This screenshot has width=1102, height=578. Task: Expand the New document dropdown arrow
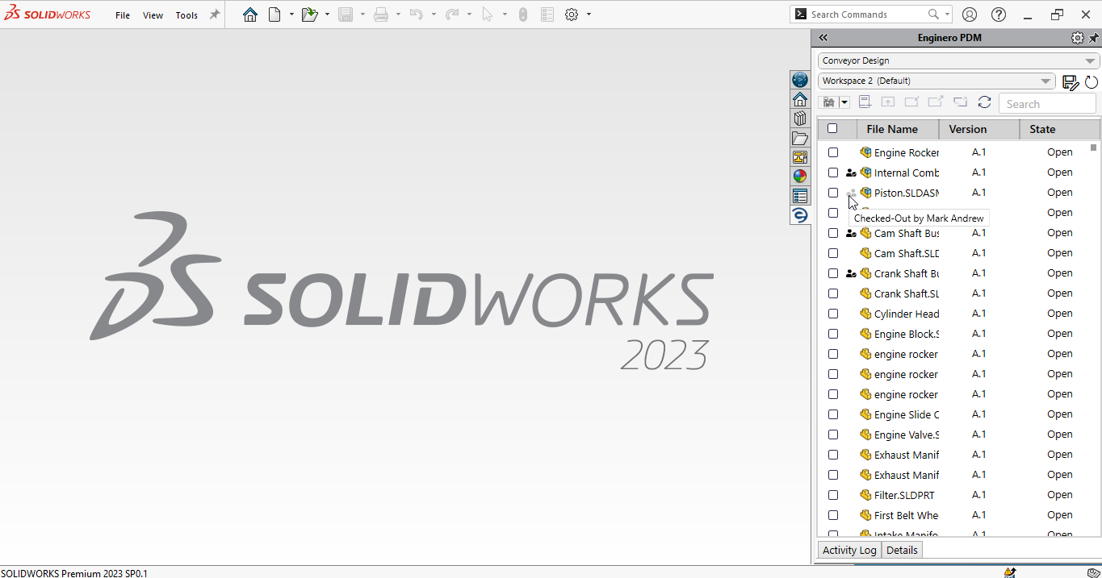pos(291,15)
